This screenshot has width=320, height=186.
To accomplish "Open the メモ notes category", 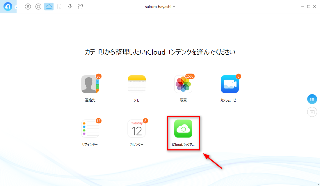I will click(137, 84).
